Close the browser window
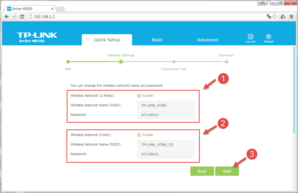 pyautogui.click(x=291, y=3)
